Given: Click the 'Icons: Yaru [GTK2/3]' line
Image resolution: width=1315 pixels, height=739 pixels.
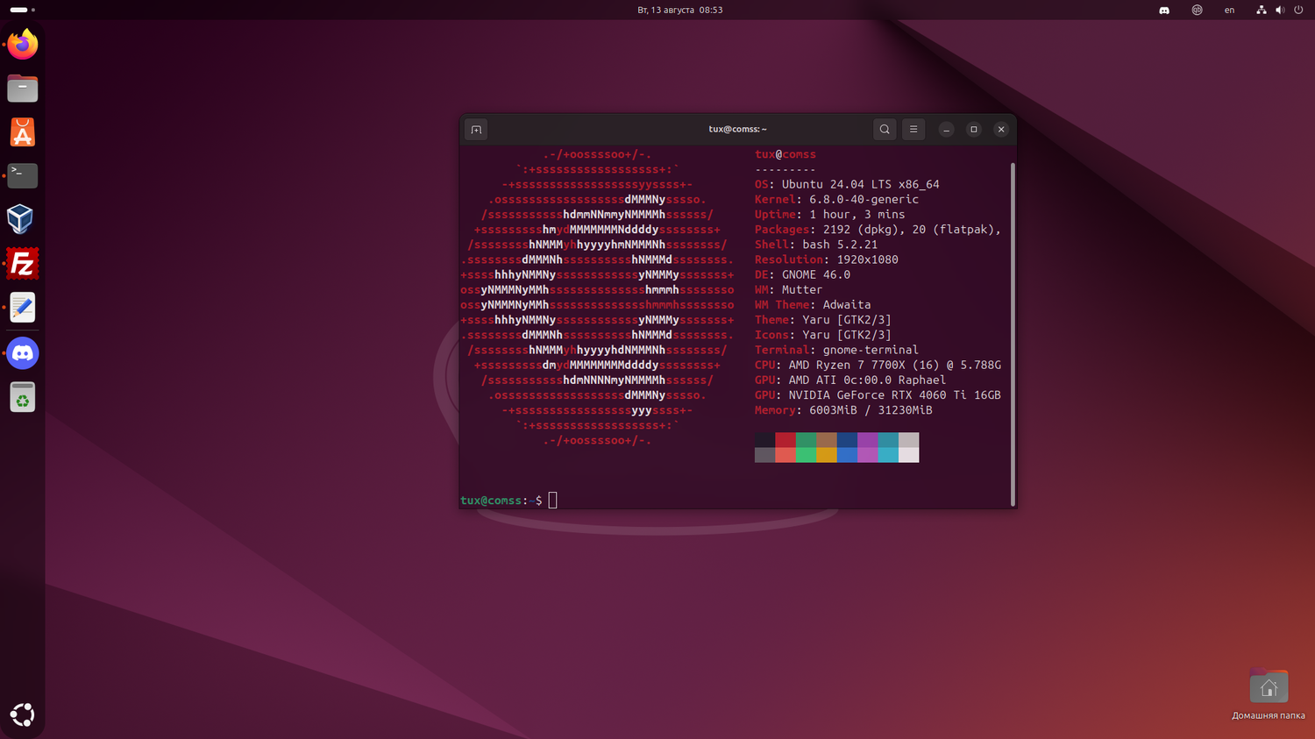Looking at the screenshot, I should [x=823, y=335].
